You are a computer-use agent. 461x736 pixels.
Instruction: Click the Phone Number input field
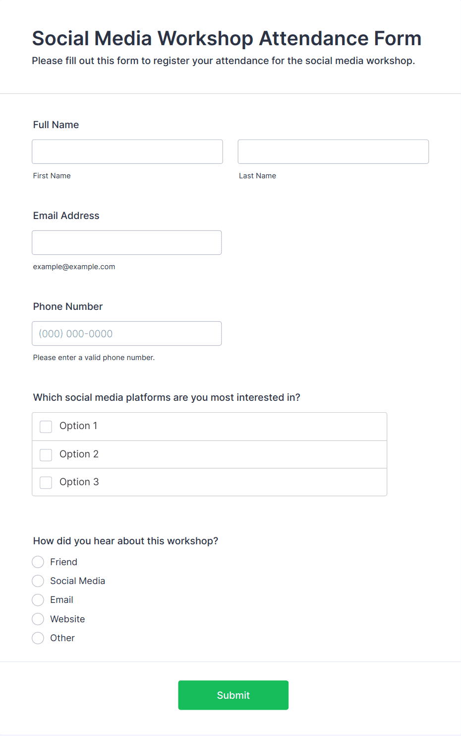(x=127, y=333)
